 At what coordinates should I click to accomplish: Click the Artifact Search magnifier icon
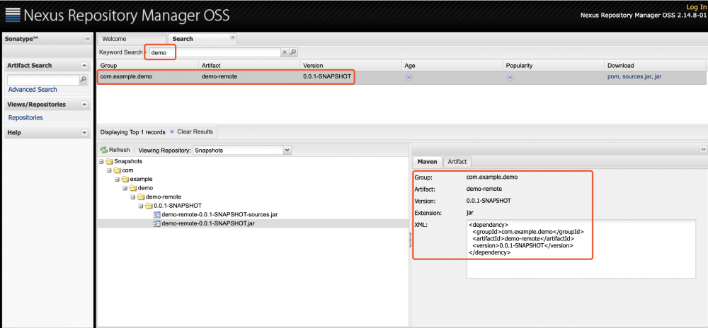83,80
